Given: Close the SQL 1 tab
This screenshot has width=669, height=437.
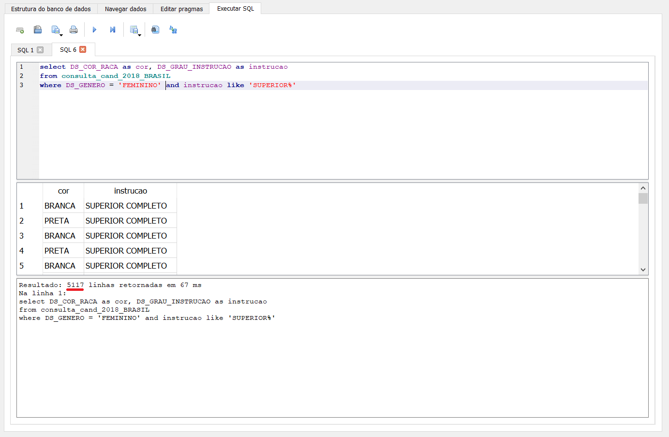Looking at the screenshot, I should [x=40, y=50].
